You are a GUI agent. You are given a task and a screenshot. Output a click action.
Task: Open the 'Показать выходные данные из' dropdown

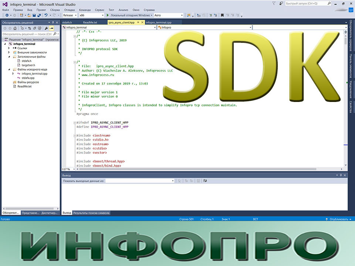pyautogui.click(x=140, y=181)
